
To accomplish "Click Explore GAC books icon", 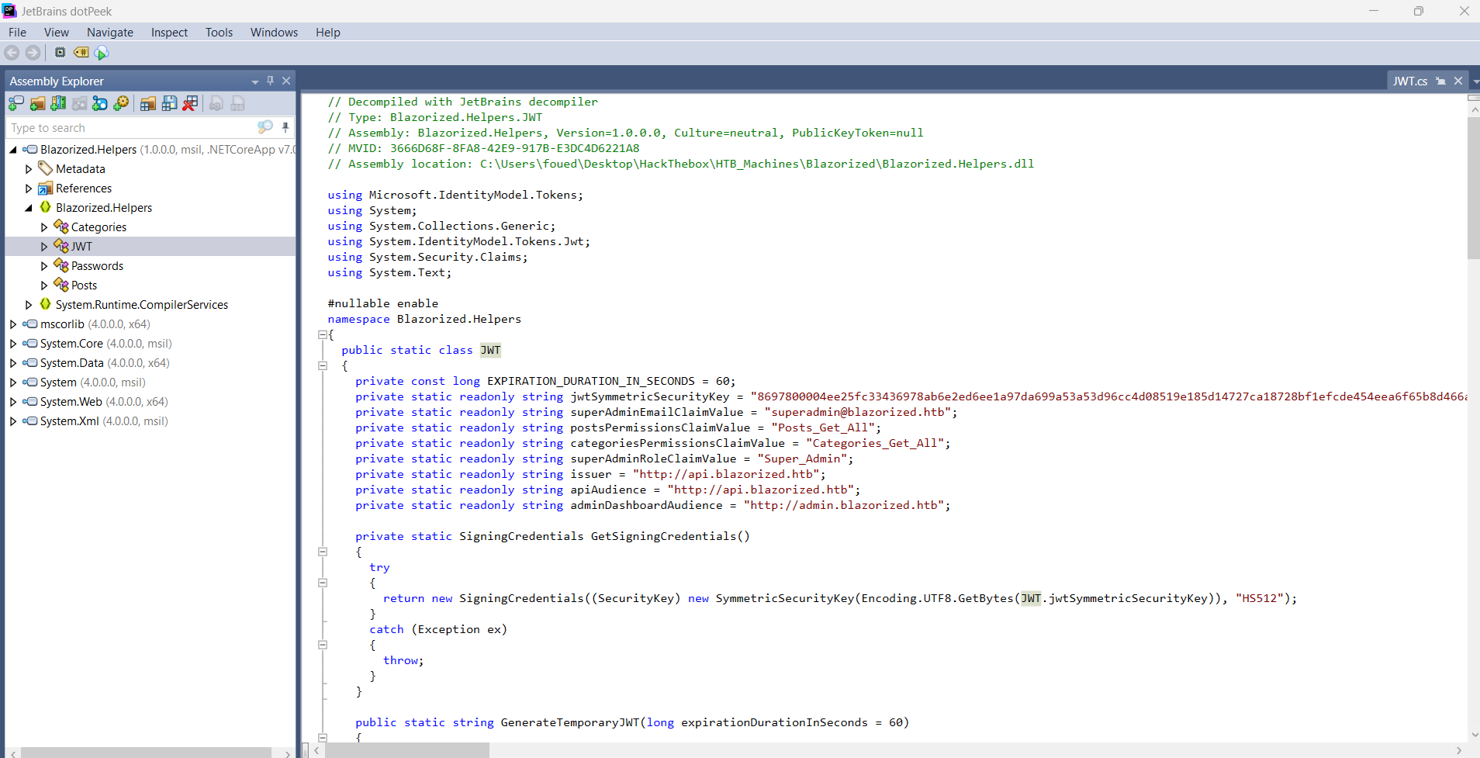I will 58,103.
